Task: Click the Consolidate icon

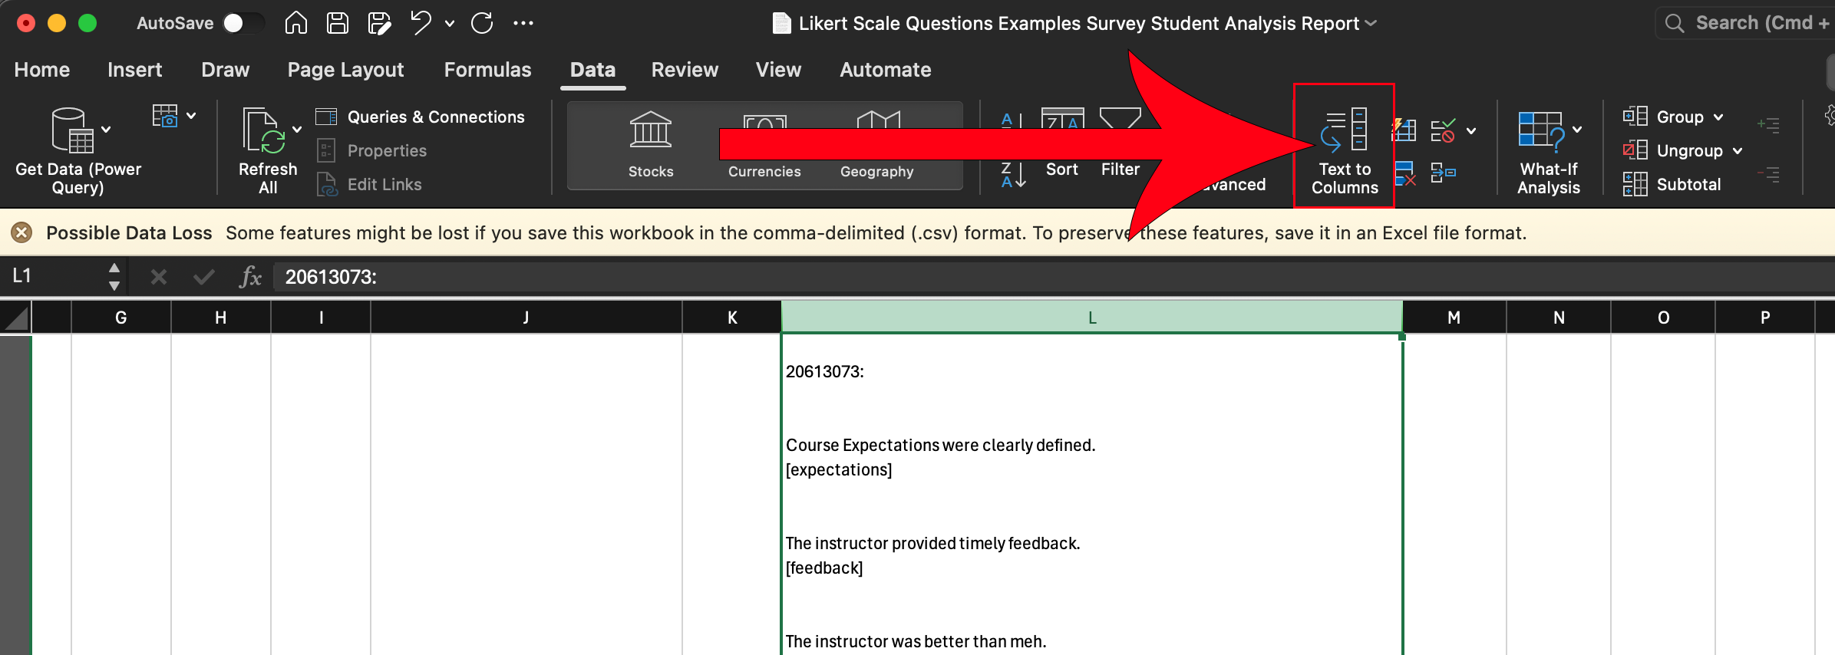Action: point(1443,173)
